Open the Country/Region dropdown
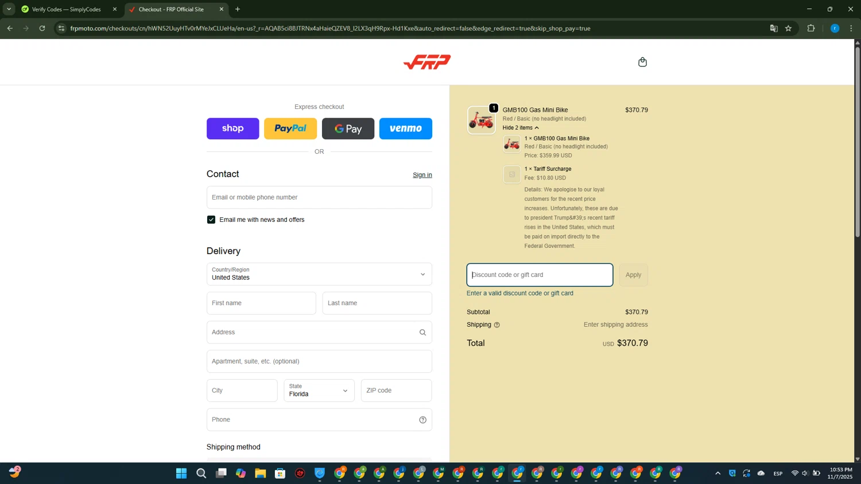861x484 pixels. coord(319,274)
